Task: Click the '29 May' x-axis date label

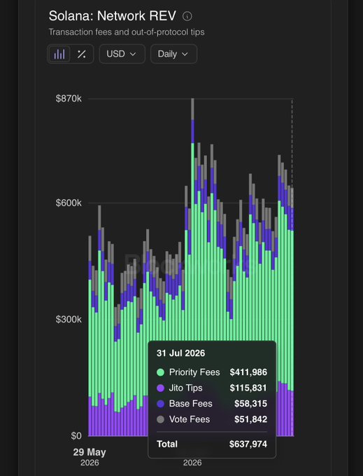Action: (x=90, y=452)
